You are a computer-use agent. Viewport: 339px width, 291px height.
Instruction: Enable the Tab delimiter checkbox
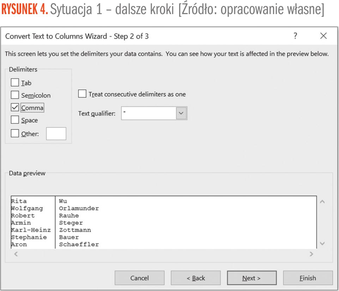point(15,83)
